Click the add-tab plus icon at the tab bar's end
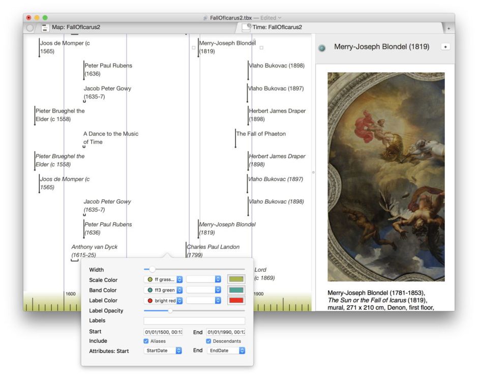 (x=449, y=28)
